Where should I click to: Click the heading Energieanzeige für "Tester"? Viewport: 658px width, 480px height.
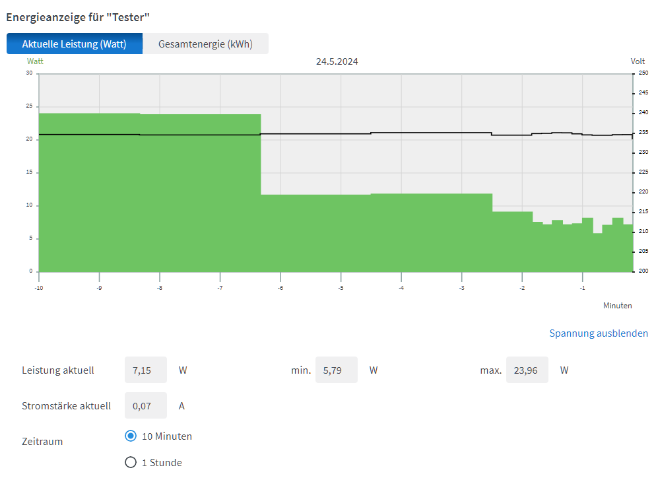tap(78, 17)
